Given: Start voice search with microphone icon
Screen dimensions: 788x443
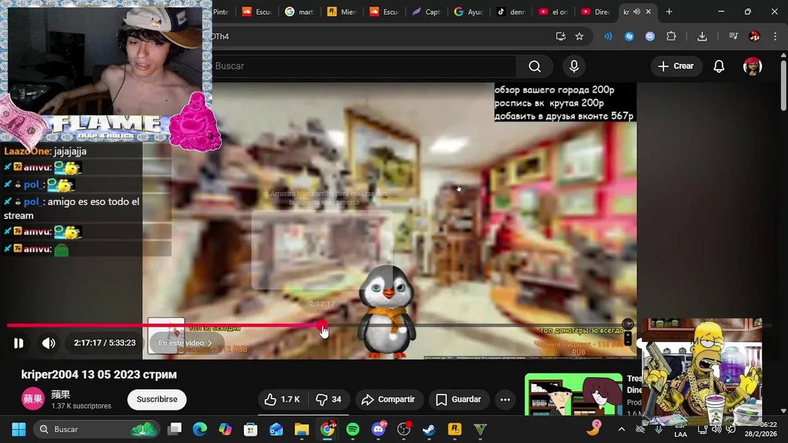Looking at the screenshot, I should point(574,66).
